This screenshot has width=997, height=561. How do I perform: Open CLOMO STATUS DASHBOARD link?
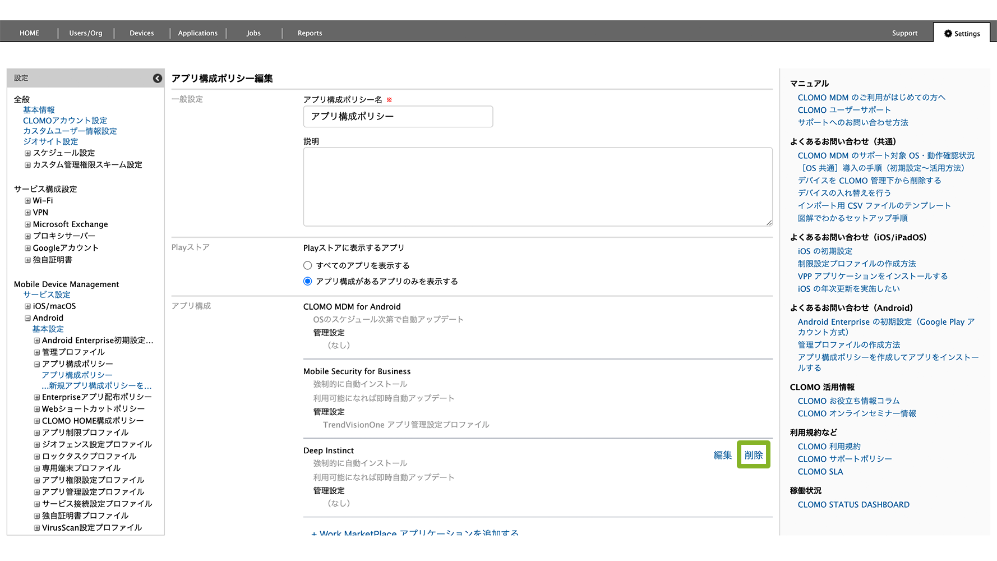[853, 505]
